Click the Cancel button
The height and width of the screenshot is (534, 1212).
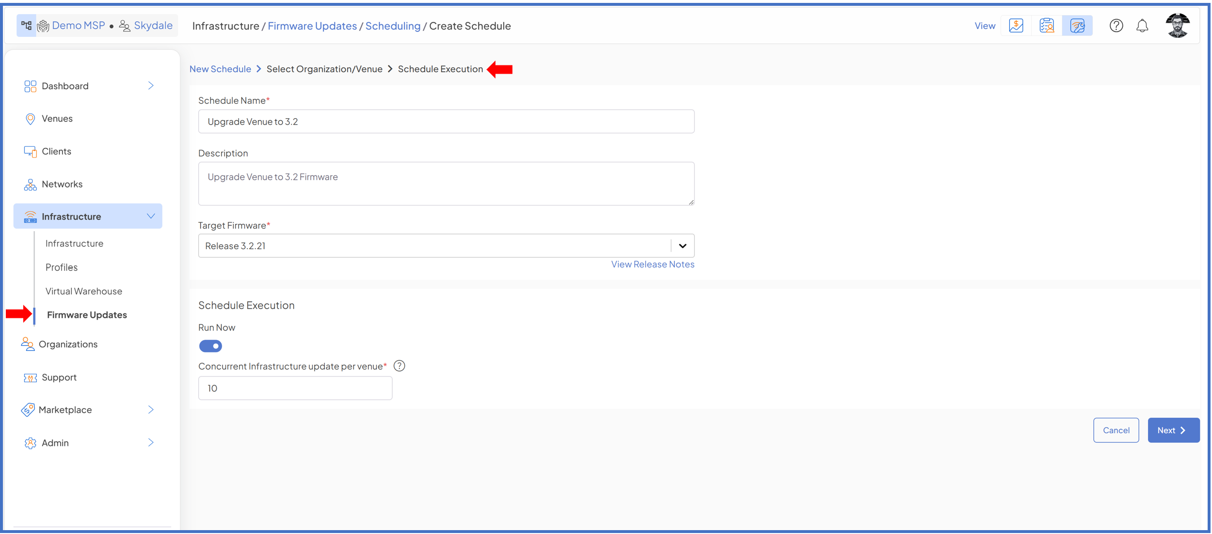click(x=1116, y=430)
